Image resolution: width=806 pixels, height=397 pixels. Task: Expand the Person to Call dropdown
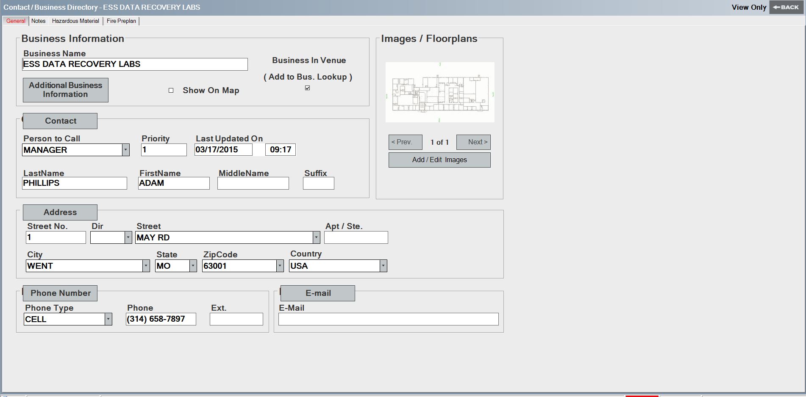coord(125,150)
